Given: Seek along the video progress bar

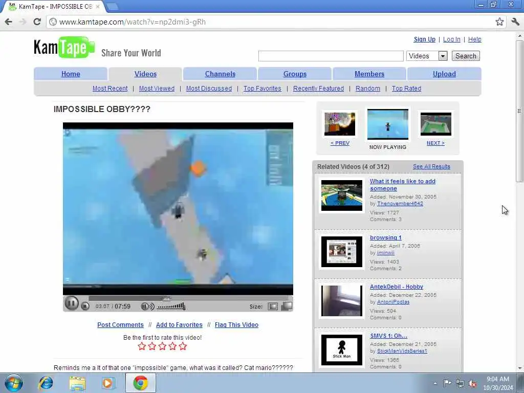Looking at the screenshot, I should (189, 298).
